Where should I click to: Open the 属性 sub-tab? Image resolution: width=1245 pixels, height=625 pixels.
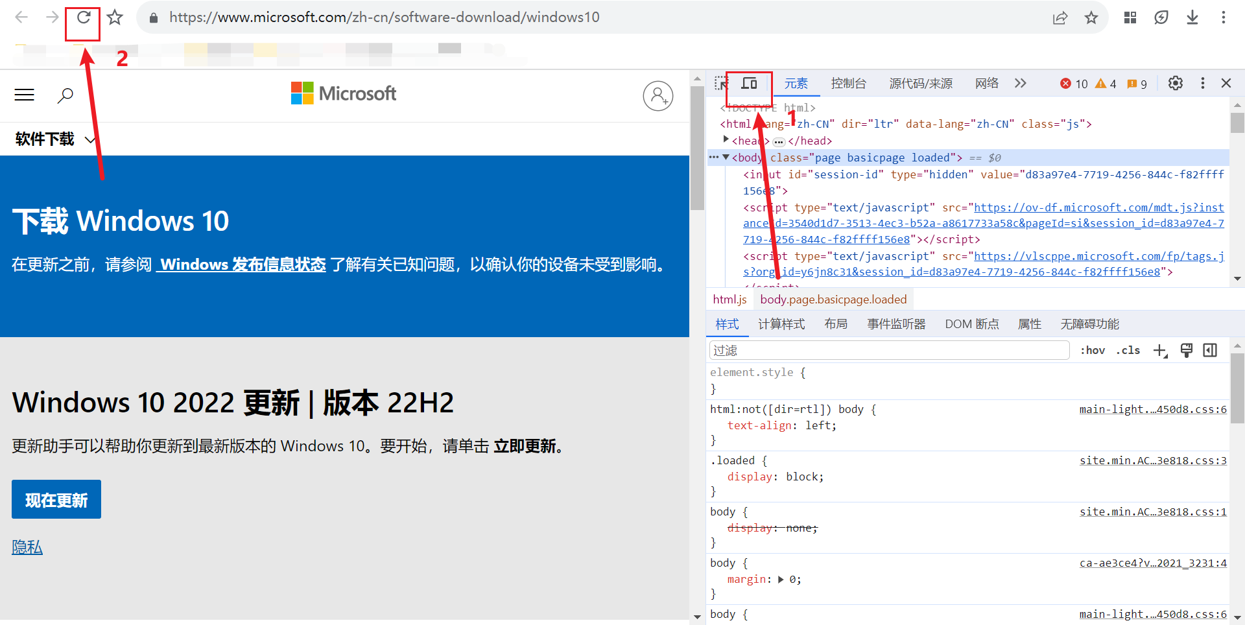(1030, 324)
